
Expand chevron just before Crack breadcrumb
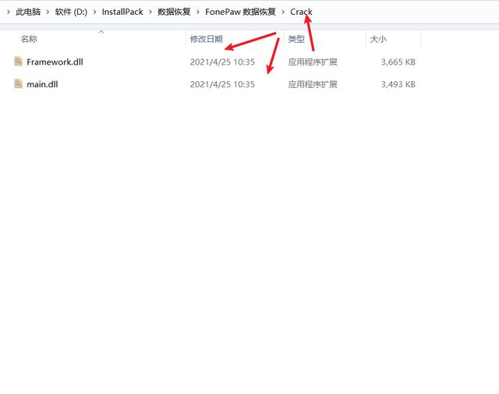point(283,12)
